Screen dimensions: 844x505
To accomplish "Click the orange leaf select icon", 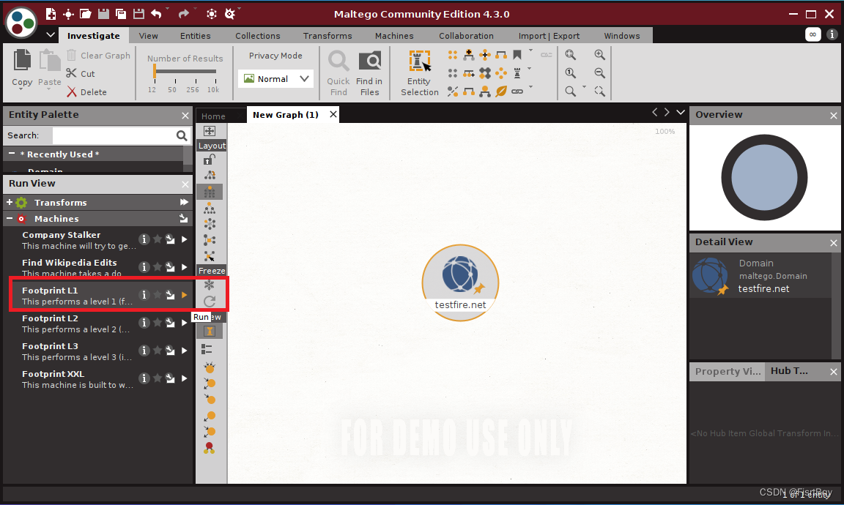I will pos(501,91).
